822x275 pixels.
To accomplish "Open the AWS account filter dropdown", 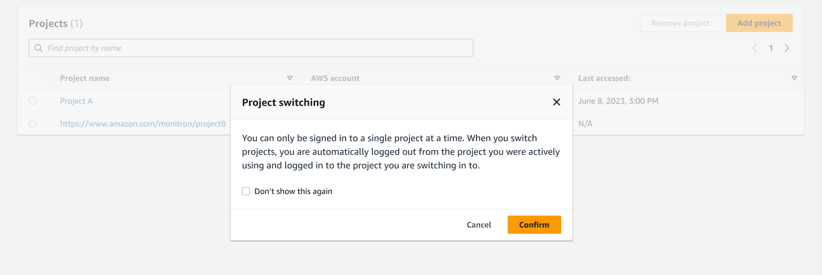I will tap(557, 78).
